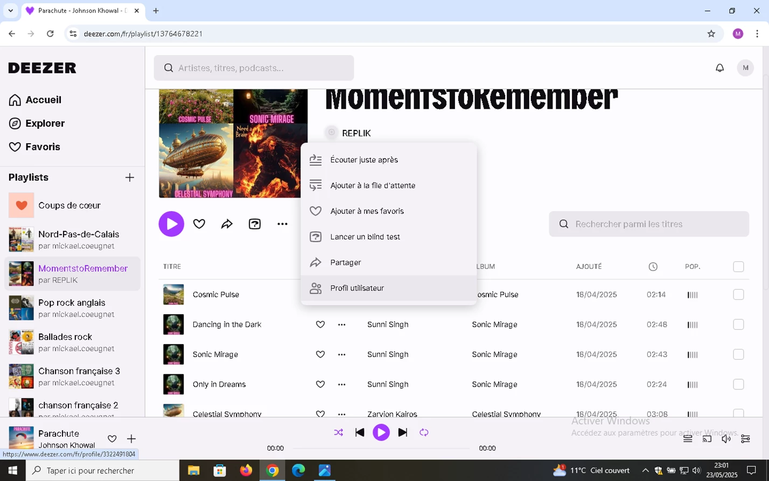Sort tracks by duration clock icon
769x481 pixels.
pyautogui.click(x=653, y=267)
